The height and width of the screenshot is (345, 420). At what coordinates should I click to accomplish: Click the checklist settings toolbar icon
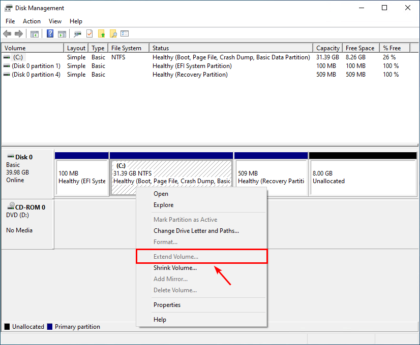click(125, 33)
